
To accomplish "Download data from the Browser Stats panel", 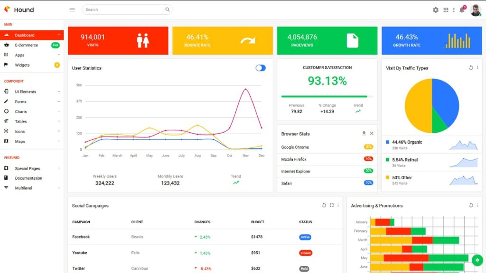I will (364, 133).
